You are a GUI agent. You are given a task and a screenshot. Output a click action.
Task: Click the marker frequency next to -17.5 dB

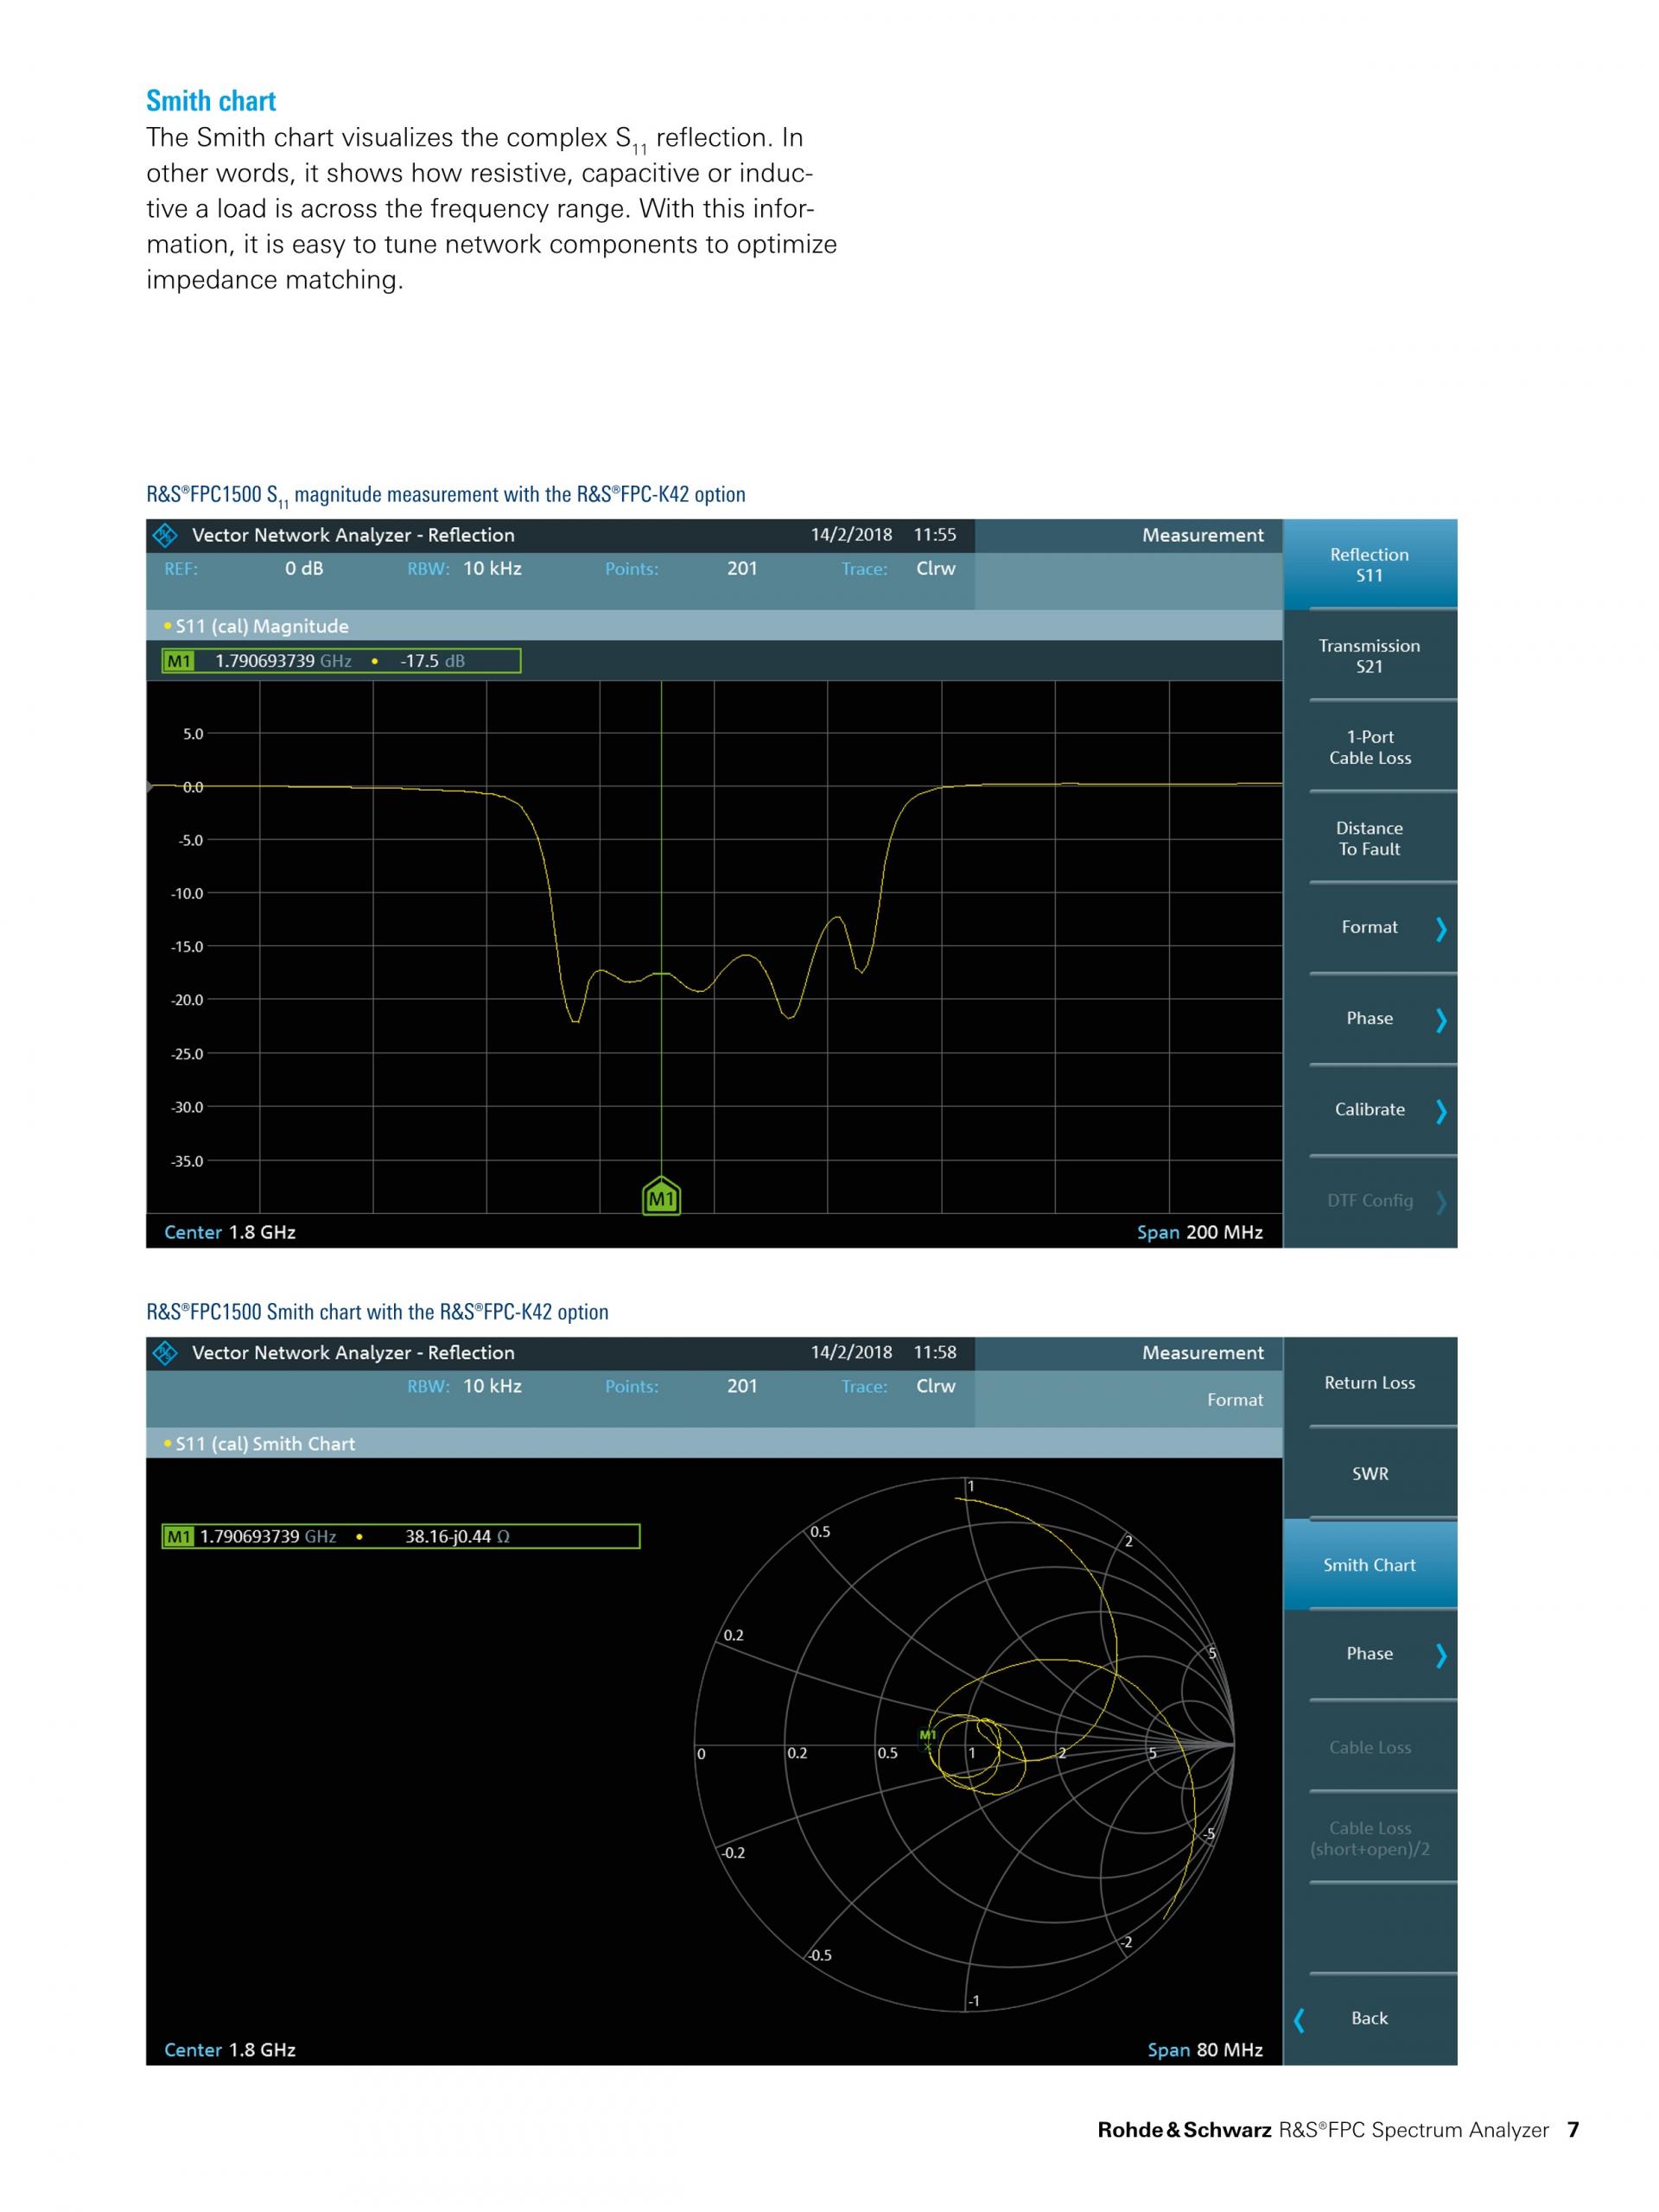click(283, 661)
